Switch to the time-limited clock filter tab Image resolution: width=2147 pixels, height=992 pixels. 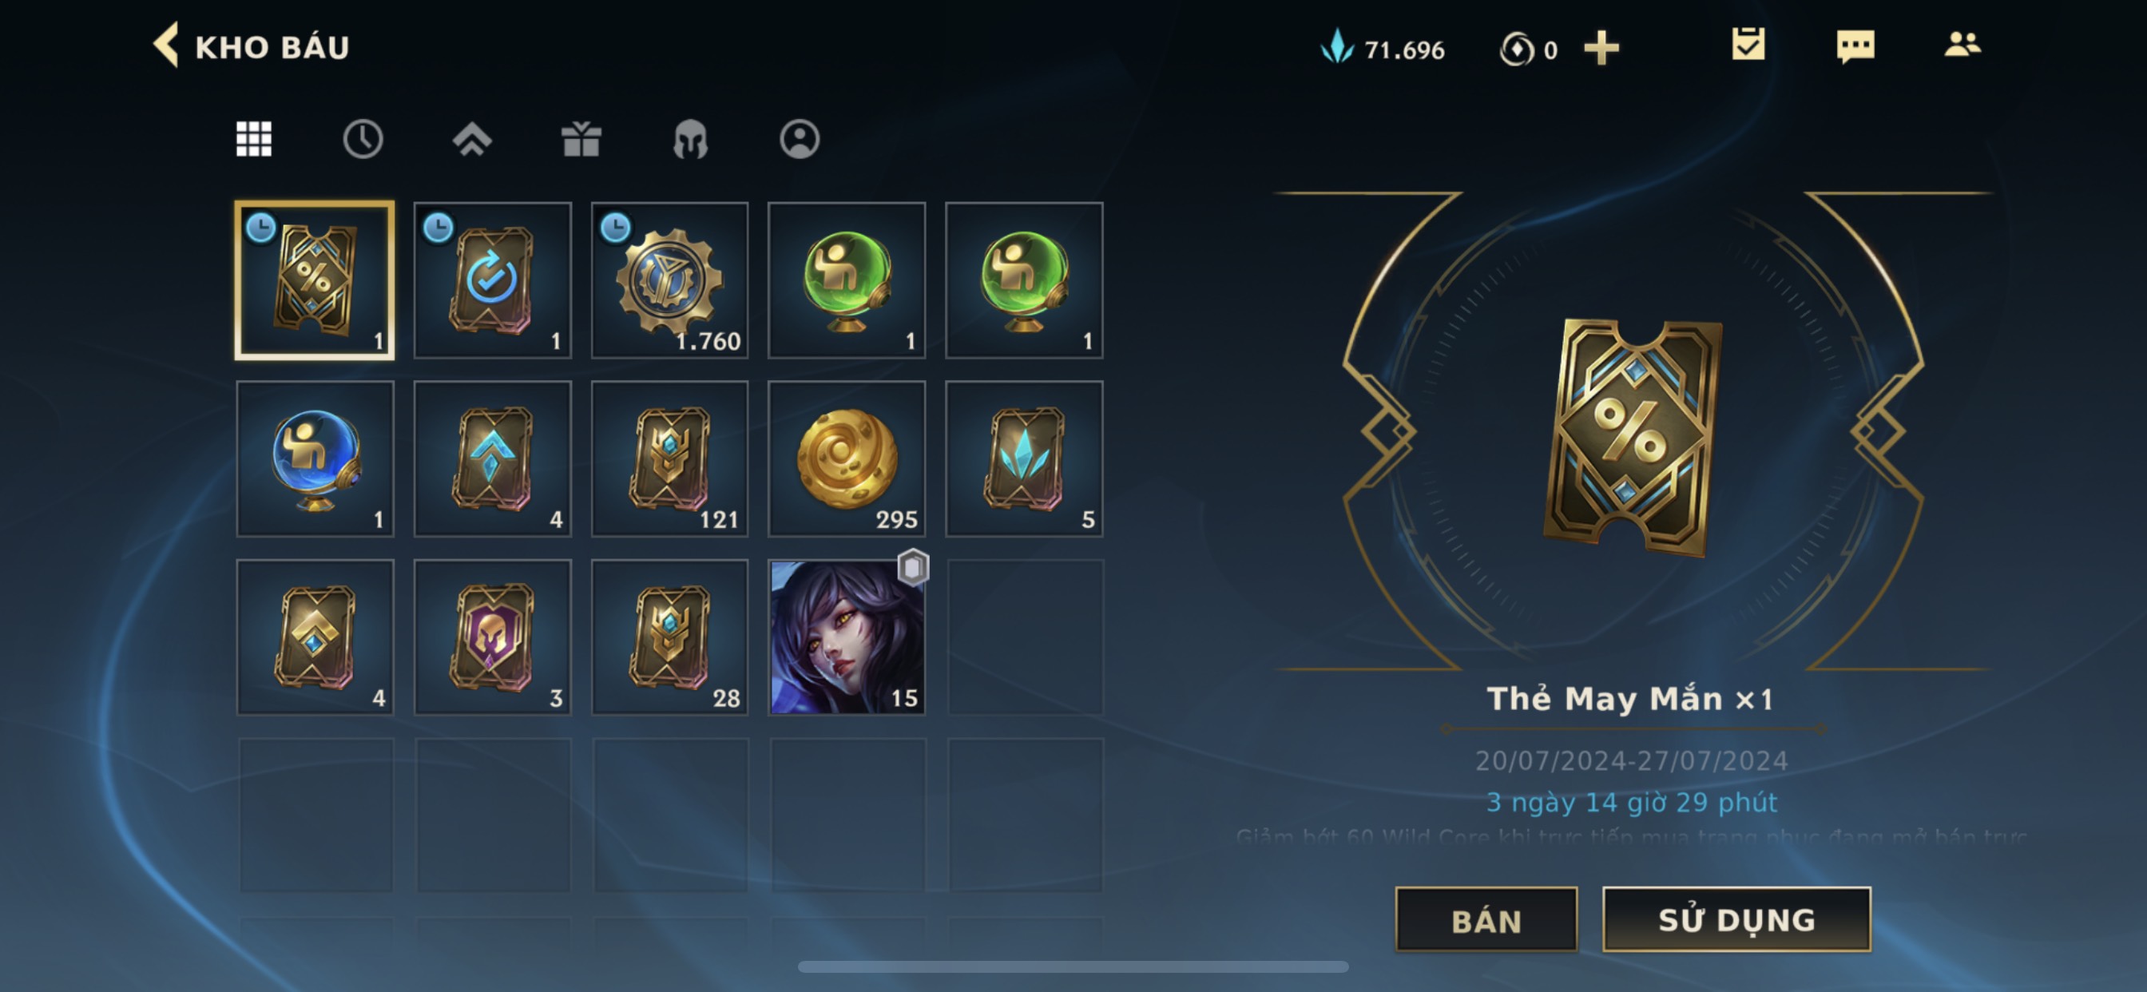363,138
